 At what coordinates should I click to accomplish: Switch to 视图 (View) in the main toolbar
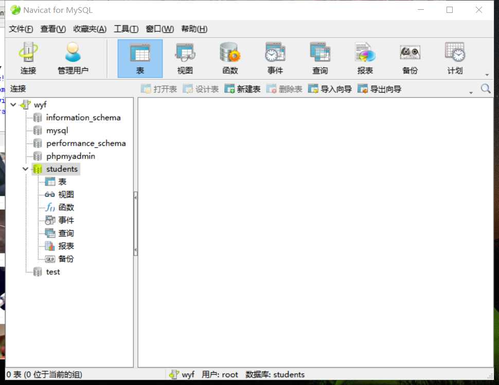[x=185, y=59]
